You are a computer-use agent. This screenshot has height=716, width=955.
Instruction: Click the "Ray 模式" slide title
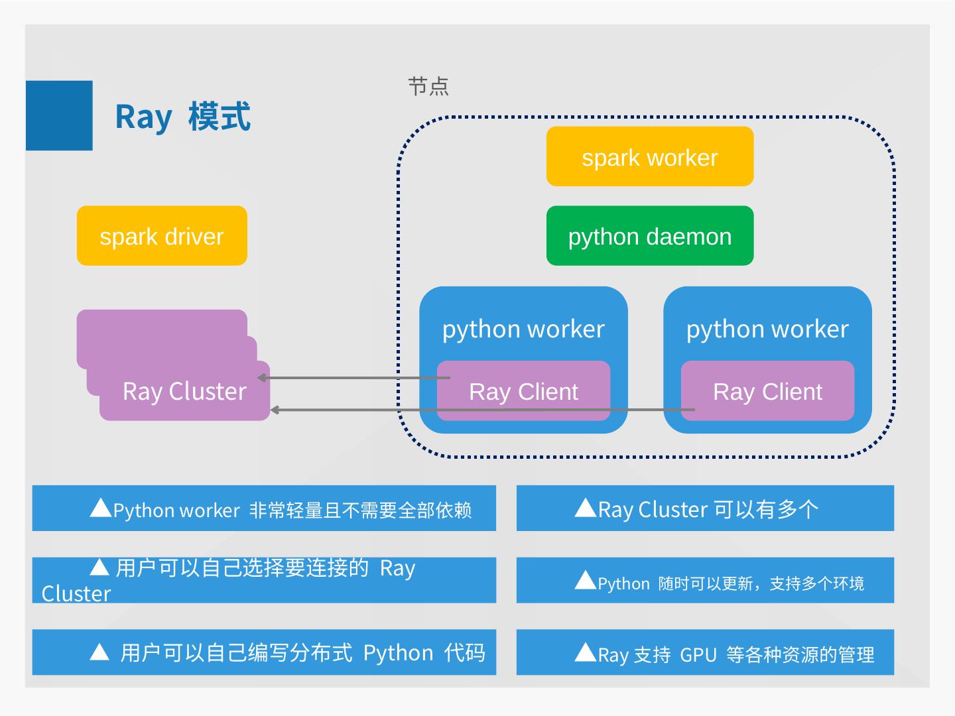[182, 117]
